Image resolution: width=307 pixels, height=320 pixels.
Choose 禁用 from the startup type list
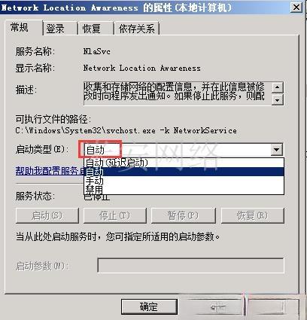coord(184,190)
